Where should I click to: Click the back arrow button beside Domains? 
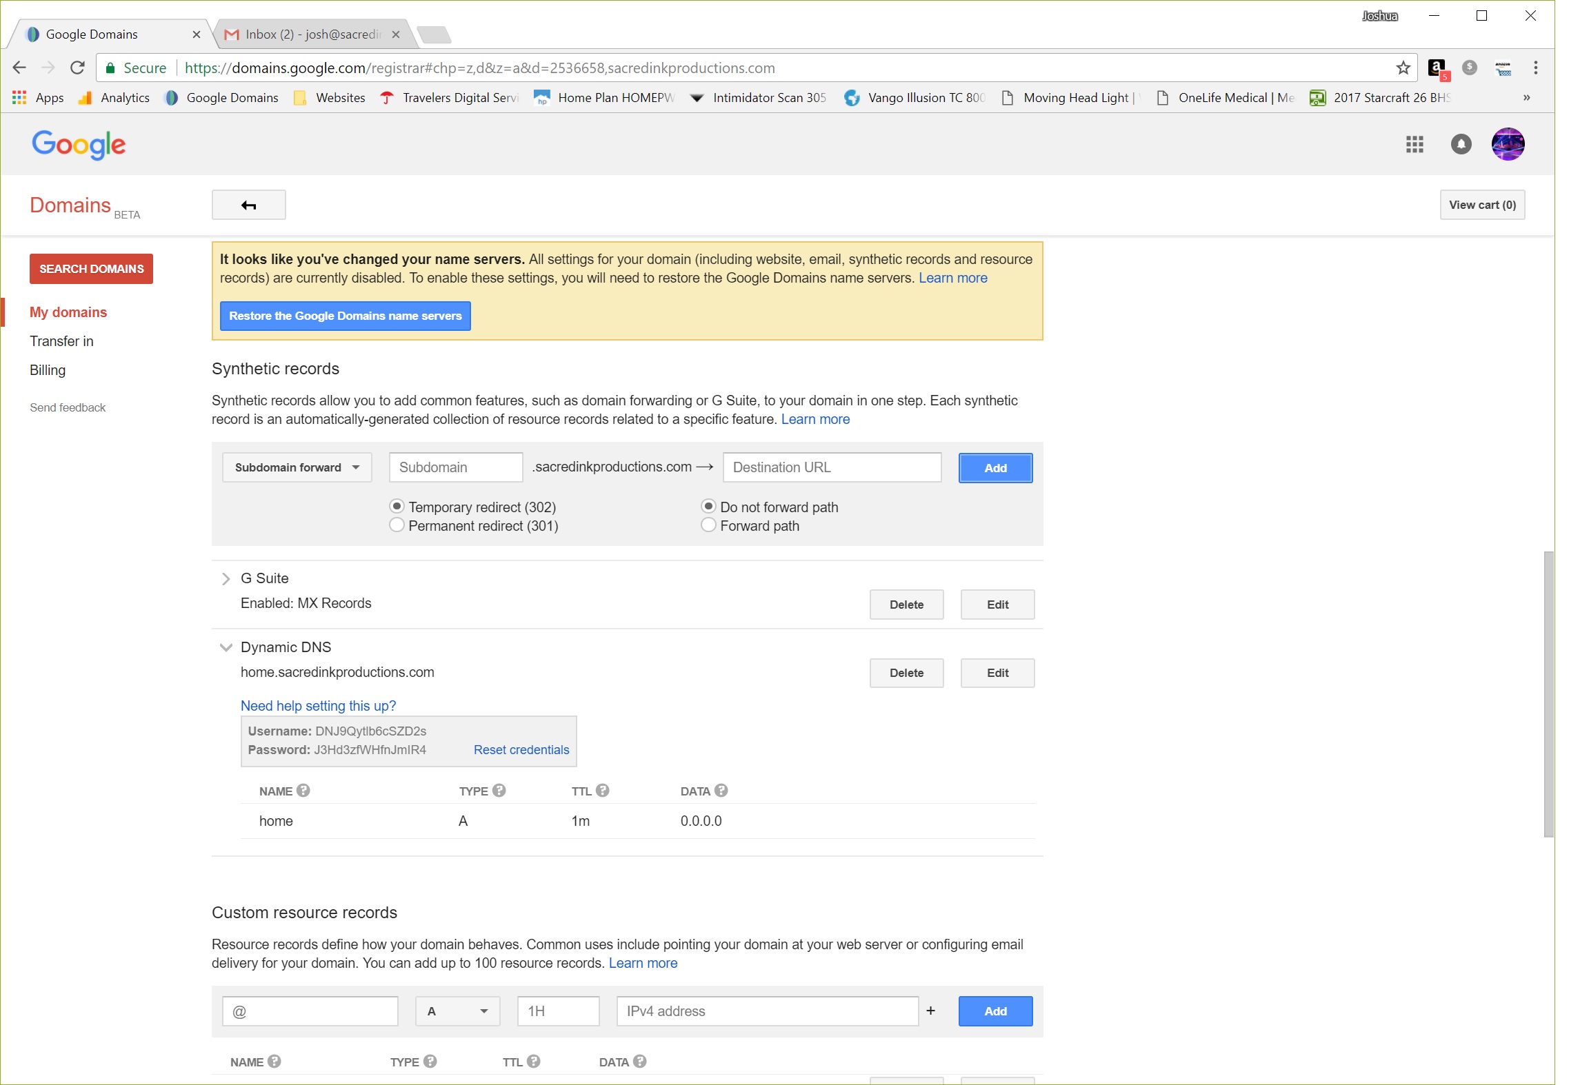pyautogui.click(x=248, y=205)
